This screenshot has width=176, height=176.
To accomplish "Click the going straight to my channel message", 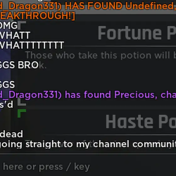I will (88, 144).
